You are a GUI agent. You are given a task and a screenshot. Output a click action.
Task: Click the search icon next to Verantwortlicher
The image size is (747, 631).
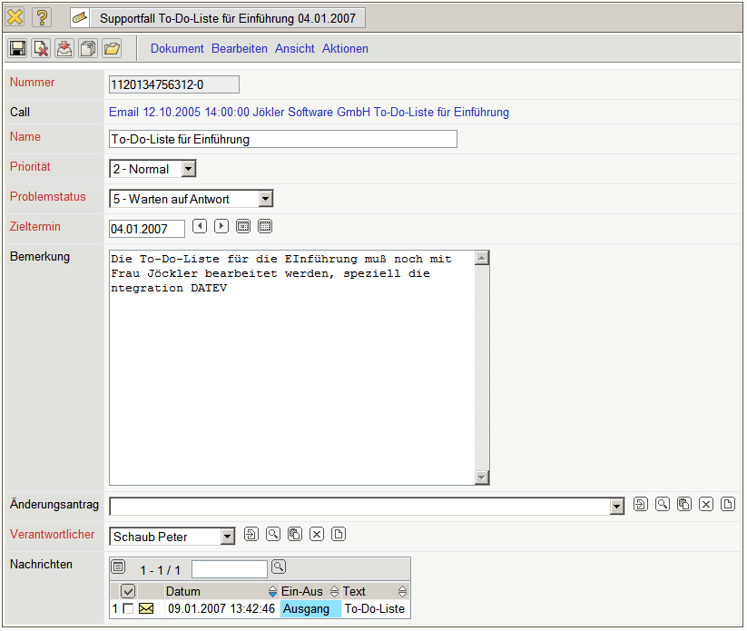tap(273, 534)
